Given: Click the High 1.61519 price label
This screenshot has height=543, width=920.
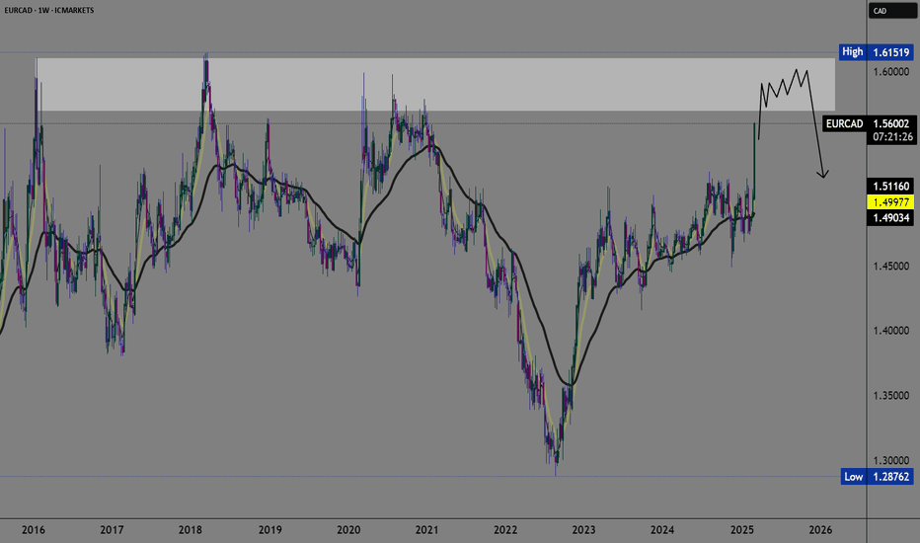Looking at the screenshot, I should click(x=878, y=52).
